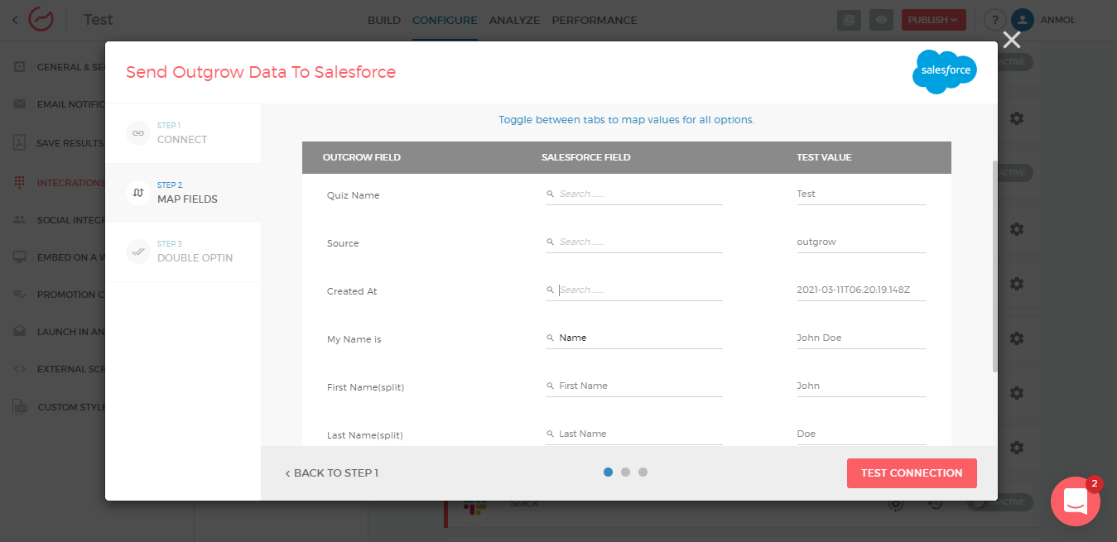
Task: Click the 'Toggle between tabs' hint text
Action: tap(627, 120)
